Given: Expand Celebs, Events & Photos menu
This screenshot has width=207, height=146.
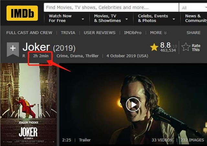Looking at the screenshot, I should pyautogui.click(x=157, y=18).
